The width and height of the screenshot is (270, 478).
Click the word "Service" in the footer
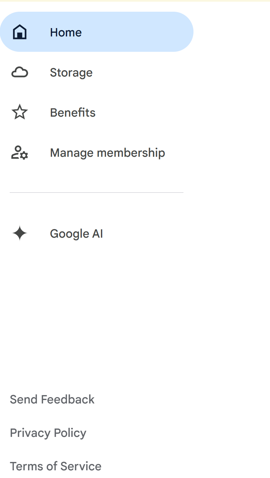(x=81, y=466)
